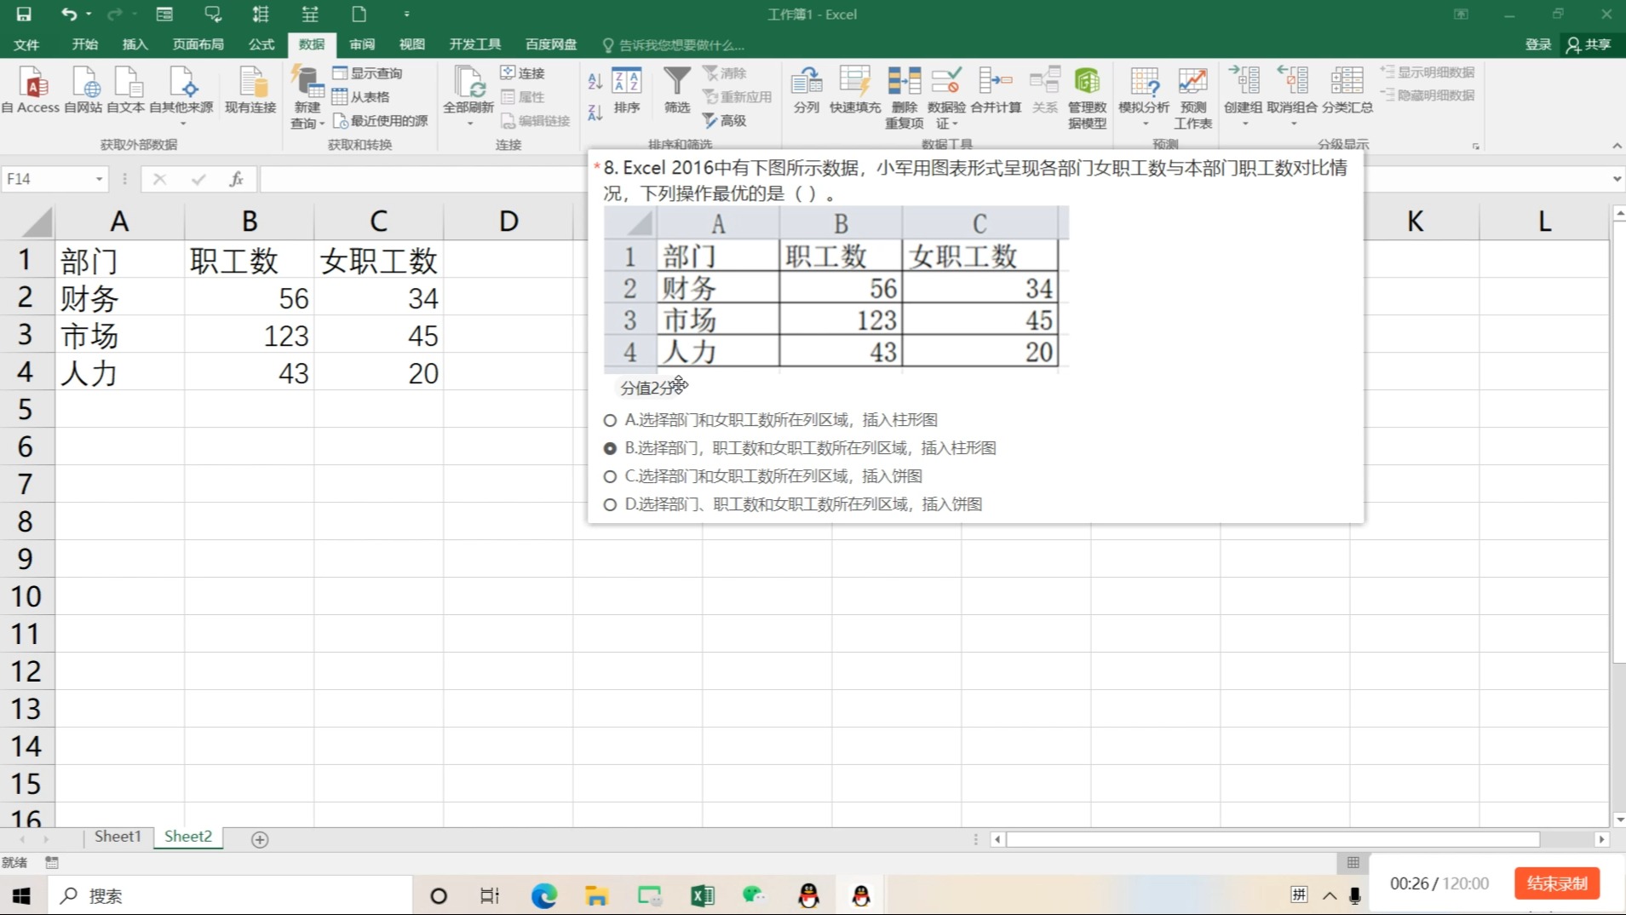Open Microsoft Edge from taskbar
The width and height of the screenshot is (1626, 915).
(543, 895)
